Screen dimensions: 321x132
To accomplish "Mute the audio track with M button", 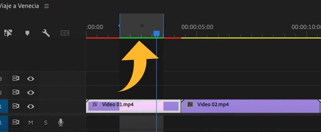I will coord(31,123).
